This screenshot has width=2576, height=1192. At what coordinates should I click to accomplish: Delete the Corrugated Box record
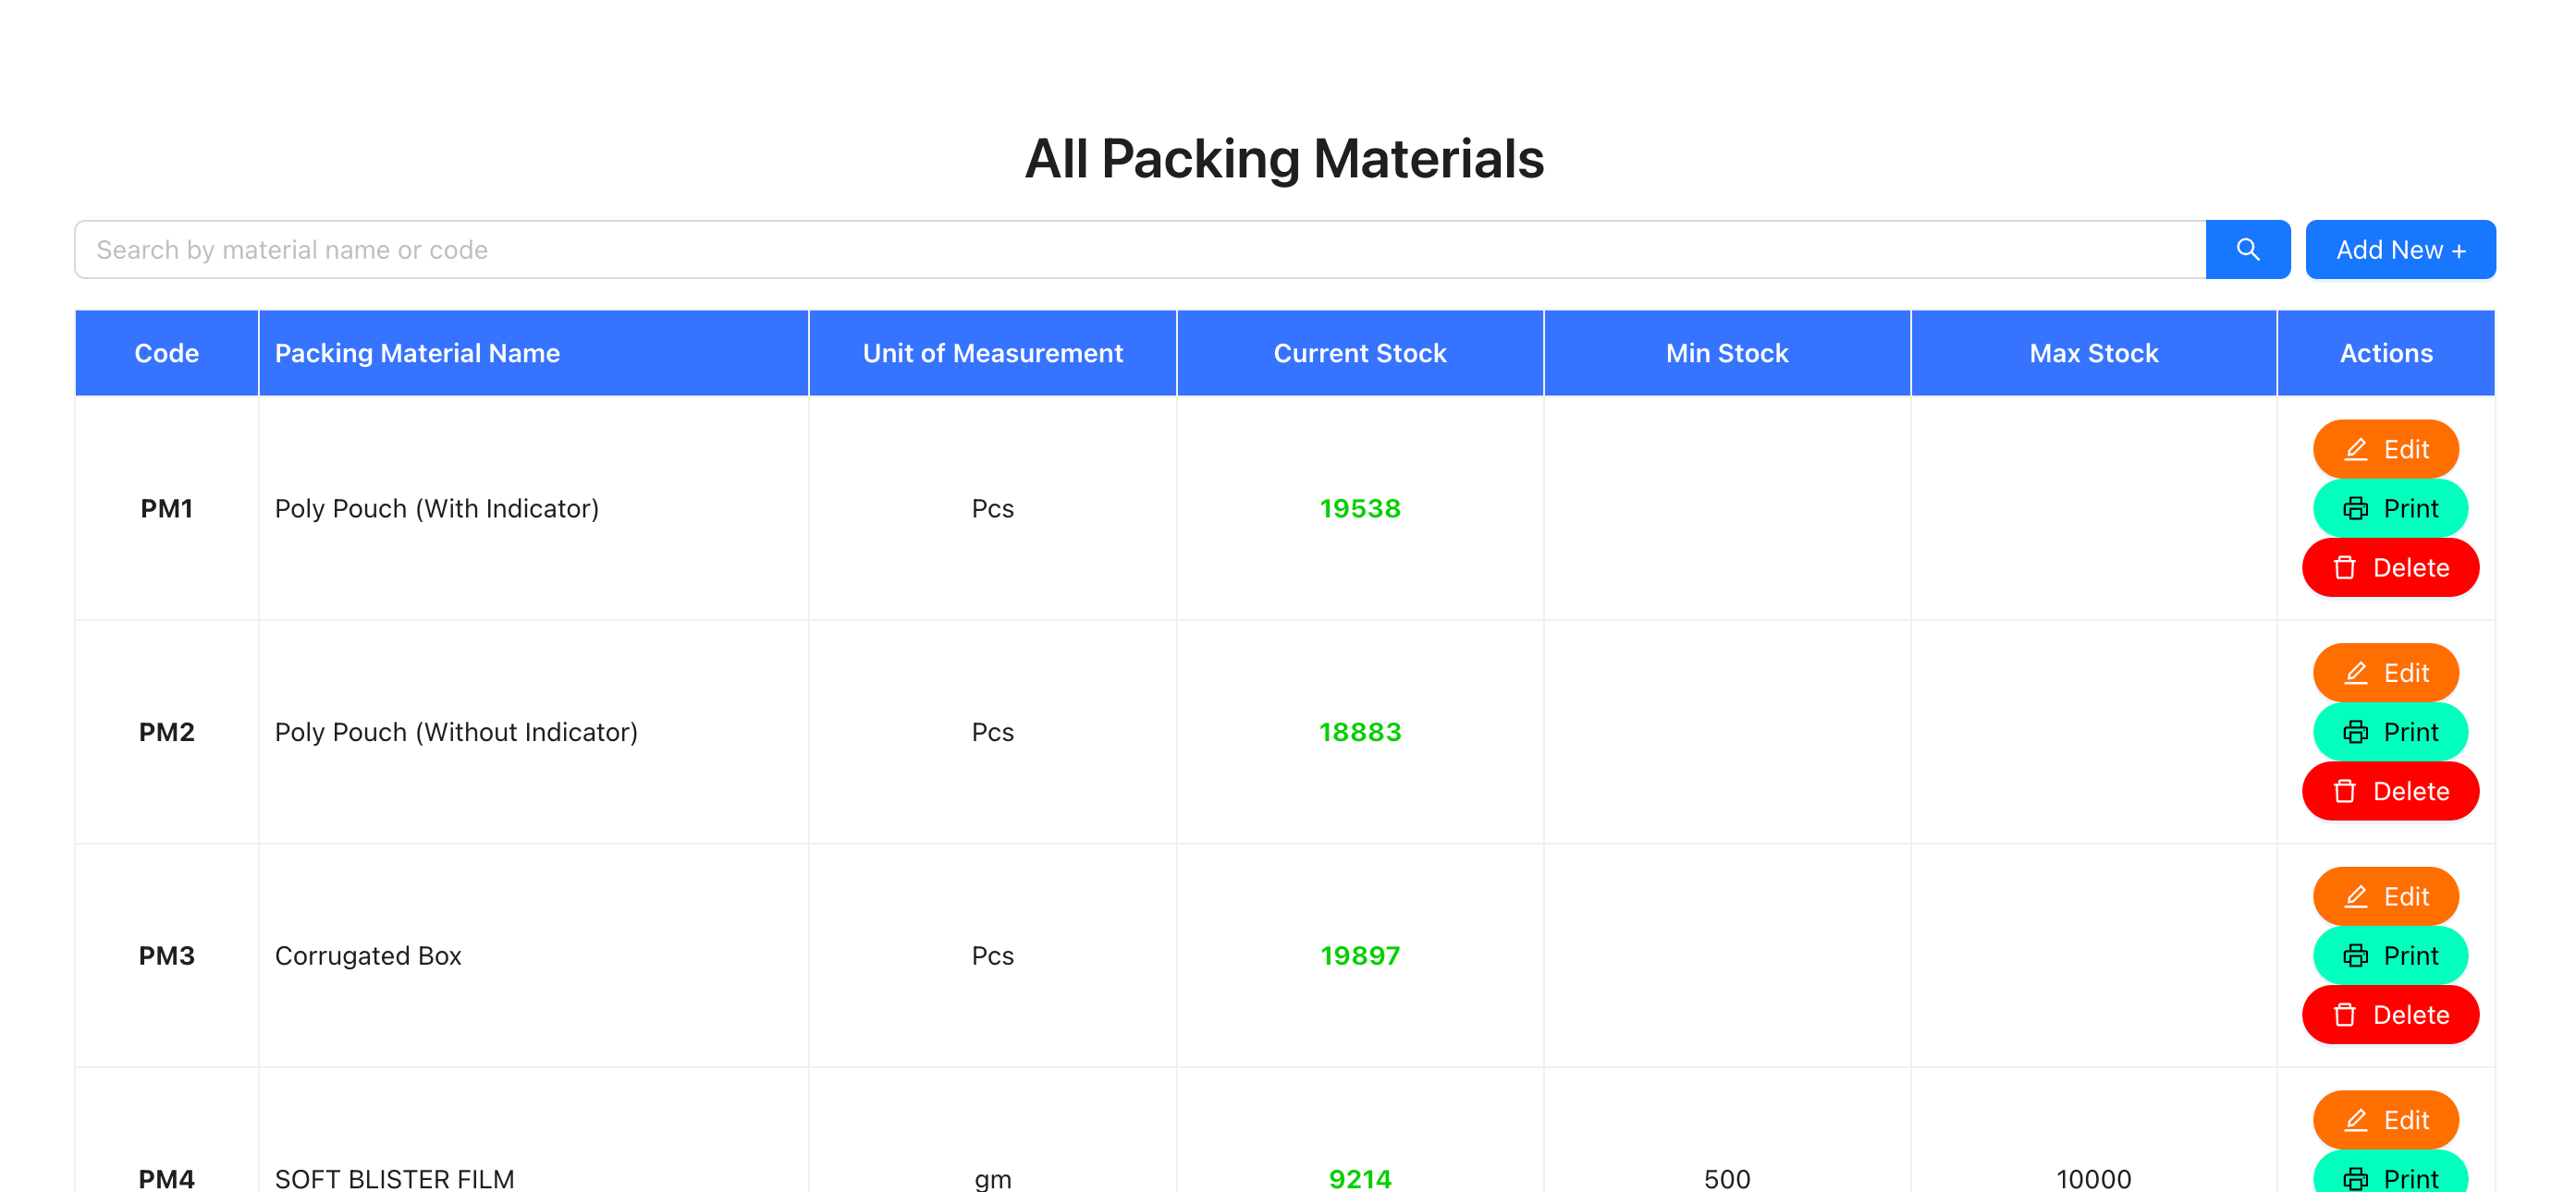click(x=2390, y=1015)
